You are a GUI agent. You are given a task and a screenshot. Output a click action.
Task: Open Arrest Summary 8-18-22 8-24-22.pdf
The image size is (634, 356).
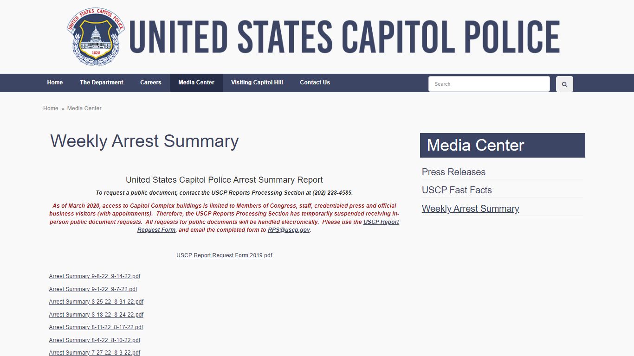click(x=96, y=315)
